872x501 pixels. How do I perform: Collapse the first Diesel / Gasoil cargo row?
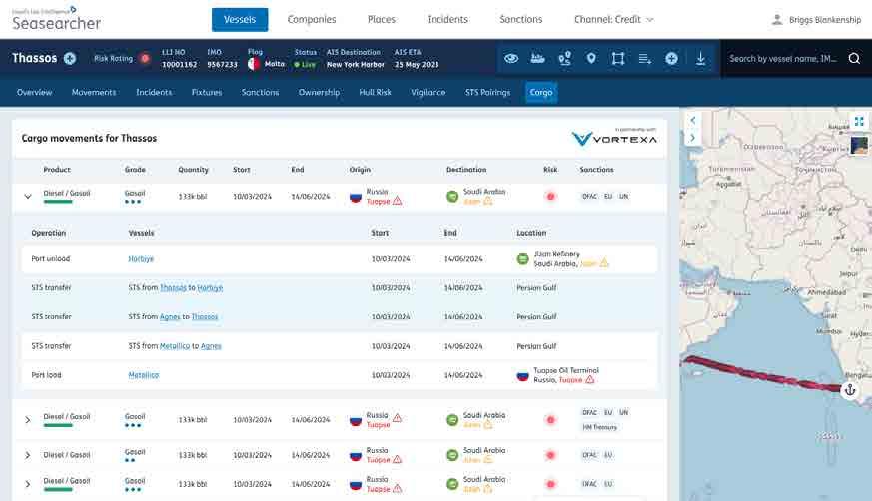[x=28, y=196]
